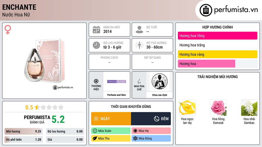Viewport: 262px width, 147px height.
Task: Choose the Mùa Đông season label
Action: [x=151, y=138]
